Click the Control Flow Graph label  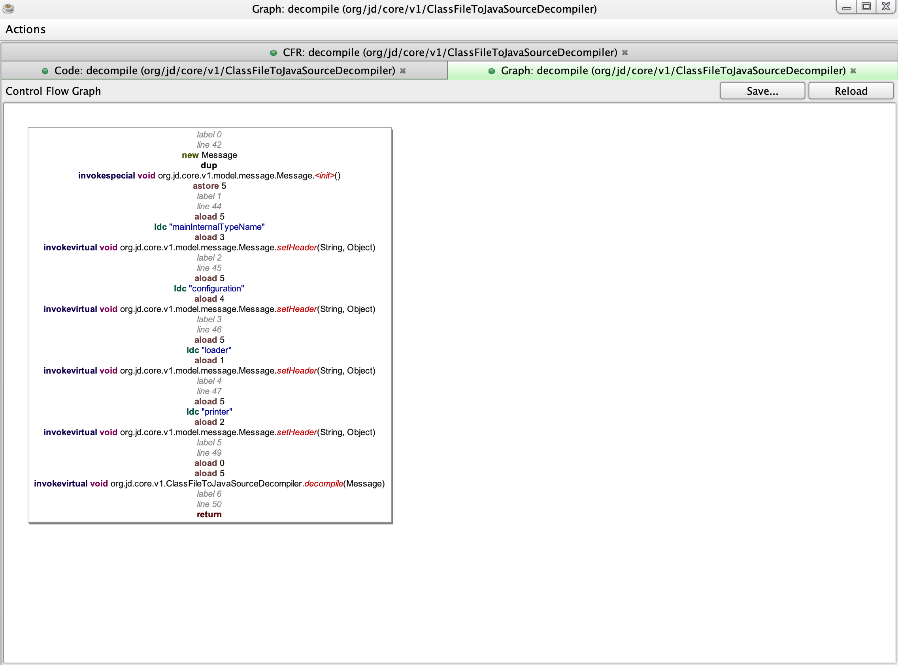[53, 91]
